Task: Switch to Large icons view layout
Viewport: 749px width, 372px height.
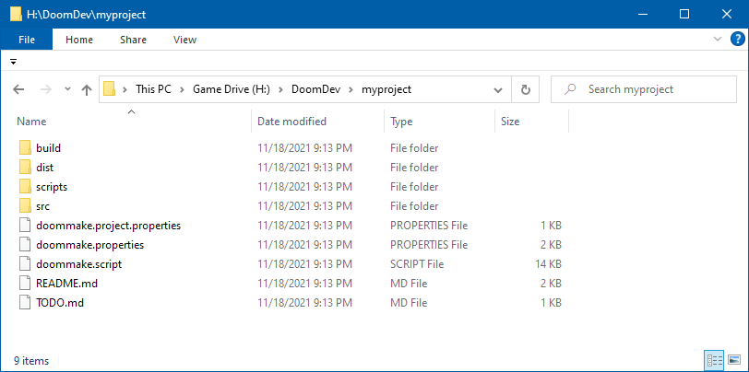Action: coord(732,360)
